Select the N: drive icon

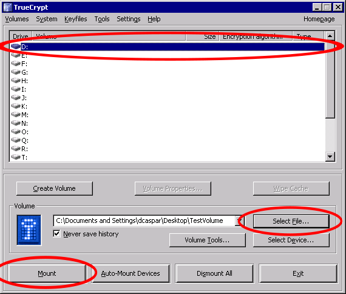[x=15, y=123]
